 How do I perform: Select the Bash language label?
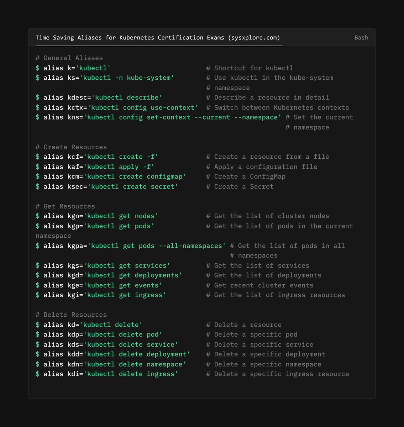tap(361, 37)
